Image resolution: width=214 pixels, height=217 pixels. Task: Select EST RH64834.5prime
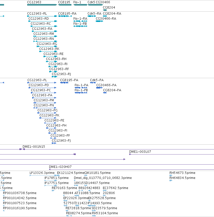(171, 180)
